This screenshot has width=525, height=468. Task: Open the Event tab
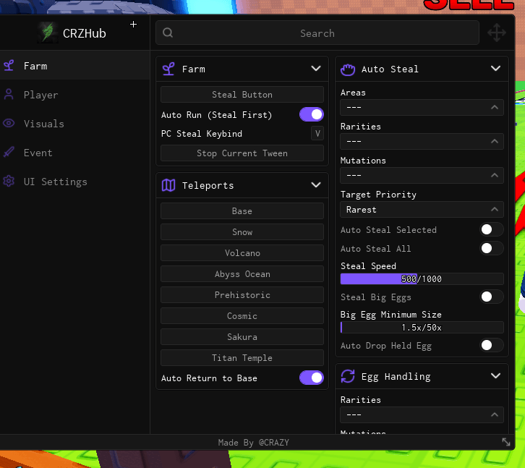(75, 153)
